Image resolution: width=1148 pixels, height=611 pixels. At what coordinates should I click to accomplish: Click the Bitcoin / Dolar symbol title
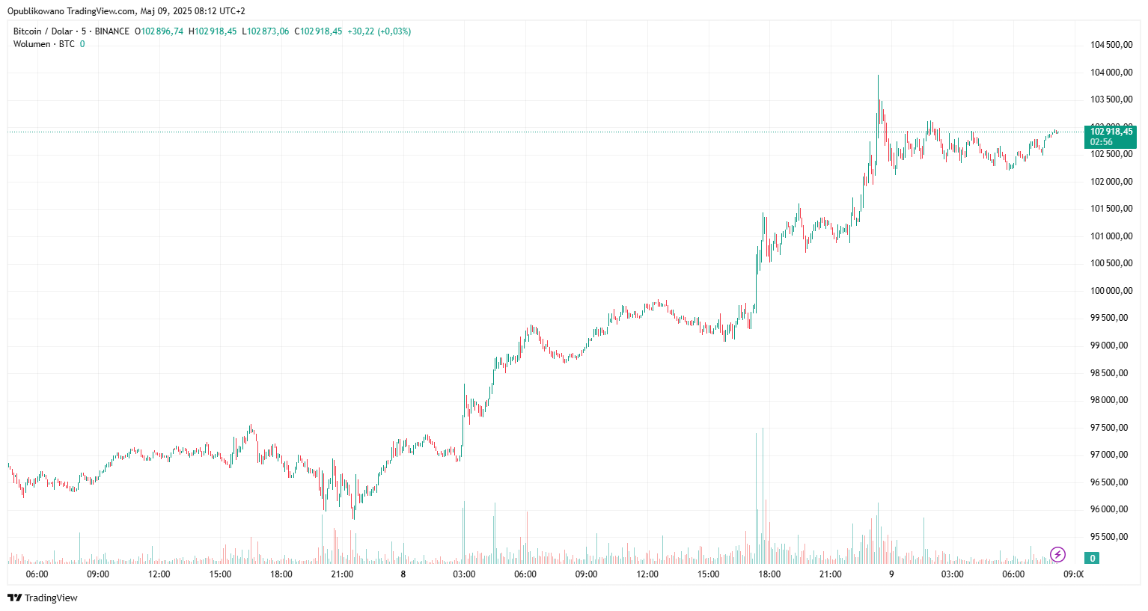tap(43, 31)
